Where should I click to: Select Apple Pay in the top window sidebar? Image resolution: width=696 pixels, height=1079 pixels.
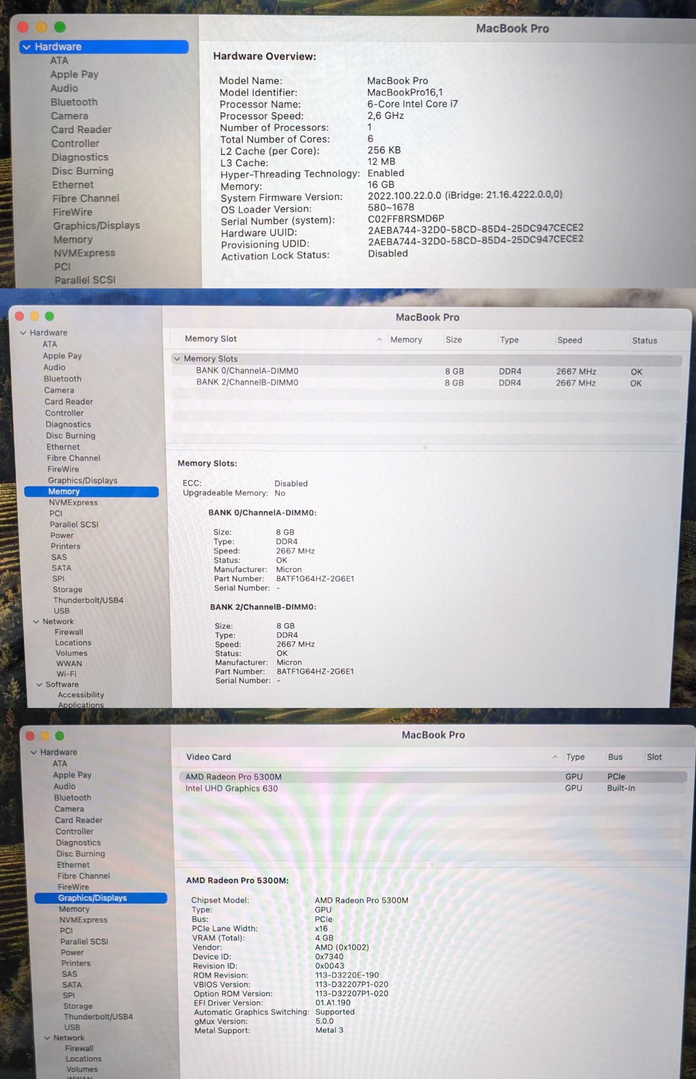[74, 74]
